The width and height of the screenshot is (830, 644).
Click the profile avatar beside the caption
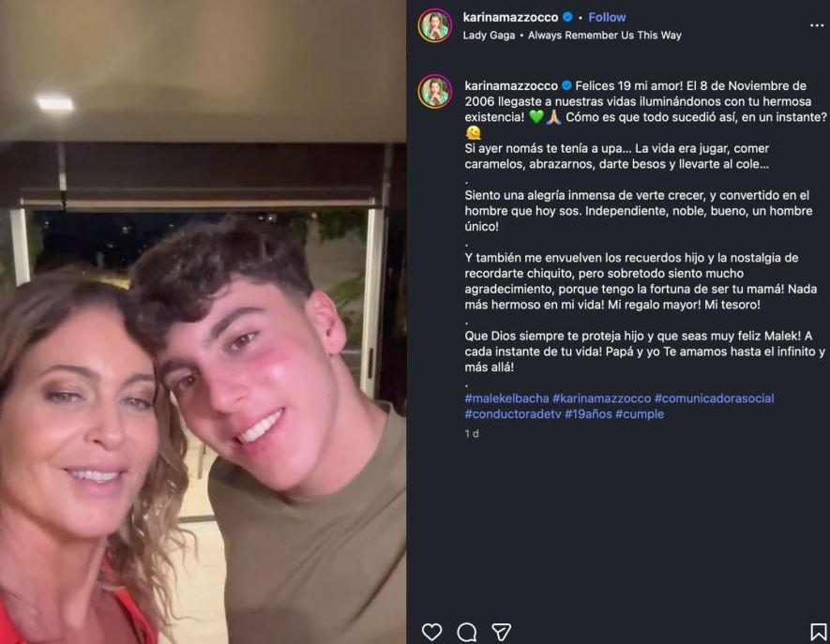pos(435,91)
